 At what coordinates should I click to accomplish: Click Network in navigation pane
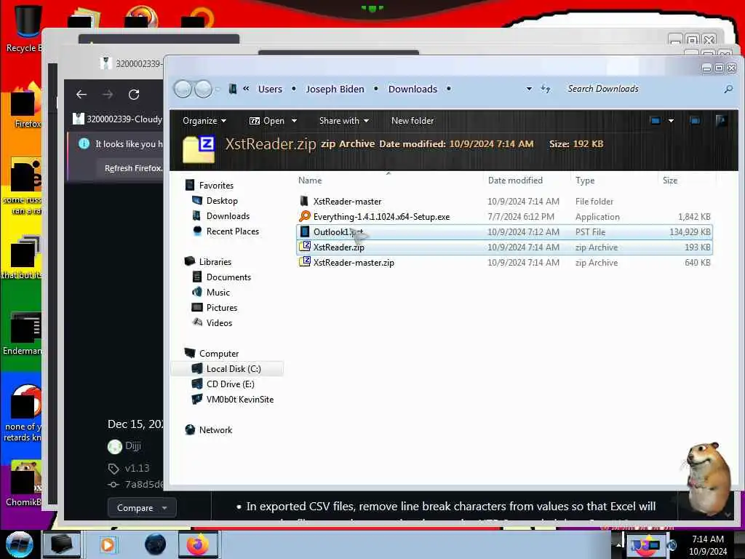(215, 429)
